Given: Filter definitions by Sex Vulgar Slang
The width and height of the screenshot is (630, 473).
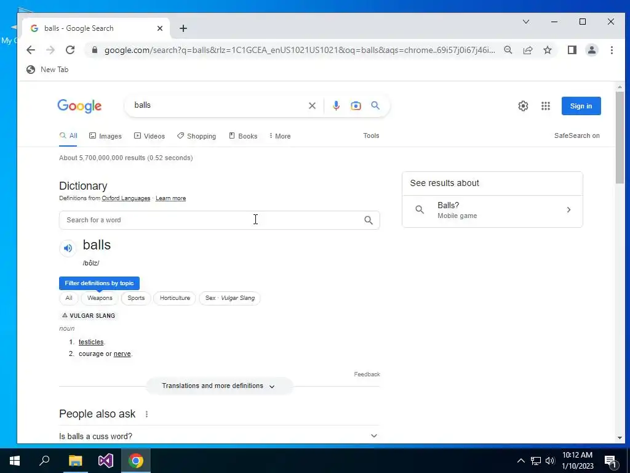Looking at the screenshot, I should coord(230,298).
